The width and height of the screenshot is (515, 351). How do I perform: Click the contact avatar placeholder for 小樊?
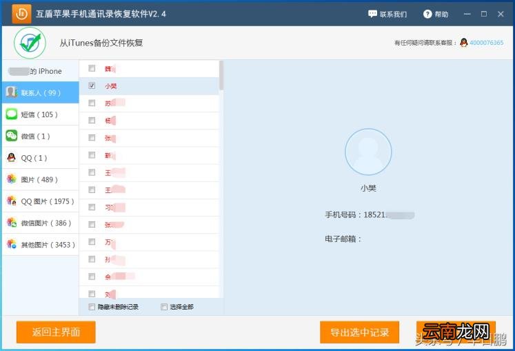click(x=368, y=152)
